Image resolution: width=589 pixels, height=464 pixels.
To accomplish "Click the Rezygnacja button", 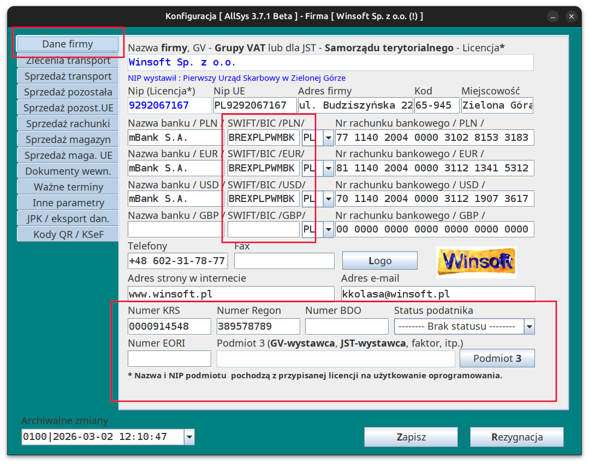I will coord(516,437).
